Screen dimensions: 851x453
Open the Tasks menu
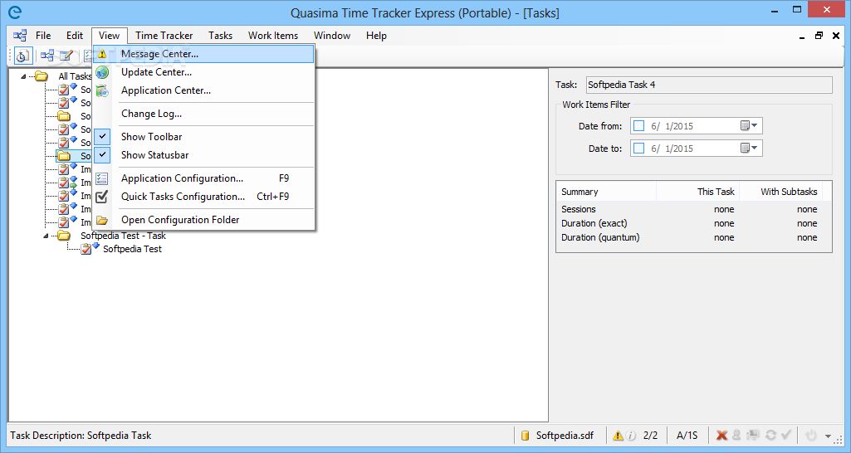(220, 36)
